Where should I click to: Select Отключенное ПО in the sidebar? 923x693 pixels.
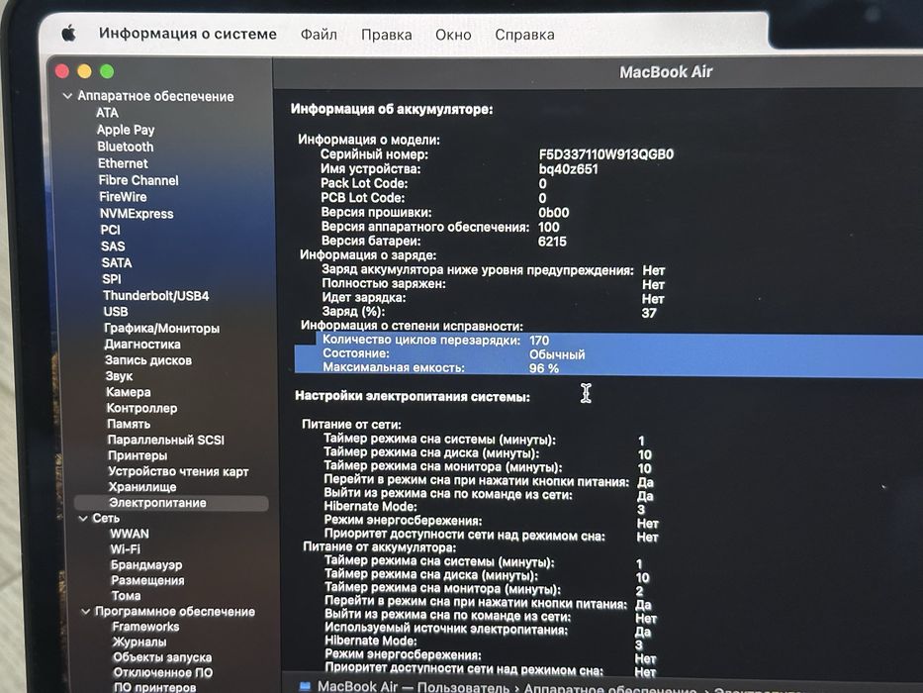tap(163, 673)
